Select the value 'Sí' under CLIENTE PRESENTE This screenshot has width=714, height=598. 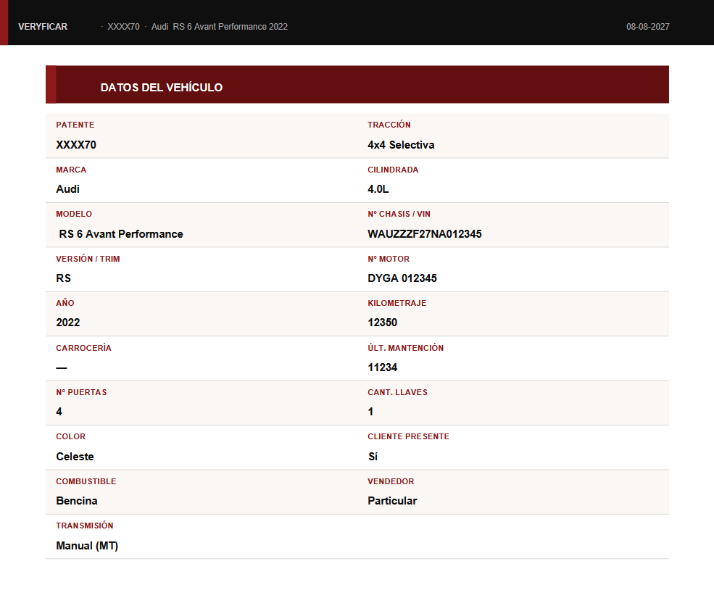(x=373, y=457)
